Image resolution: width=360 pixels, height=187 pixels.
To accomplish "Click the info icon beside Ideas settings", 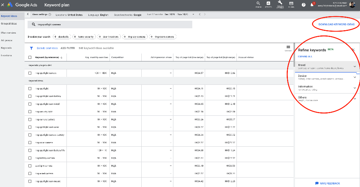I will pyautogui.click(x=50, y=14).
